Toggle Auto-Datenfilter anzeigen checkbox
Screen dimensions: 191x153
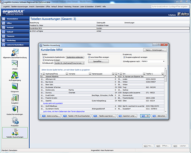(x=89, y=57)
